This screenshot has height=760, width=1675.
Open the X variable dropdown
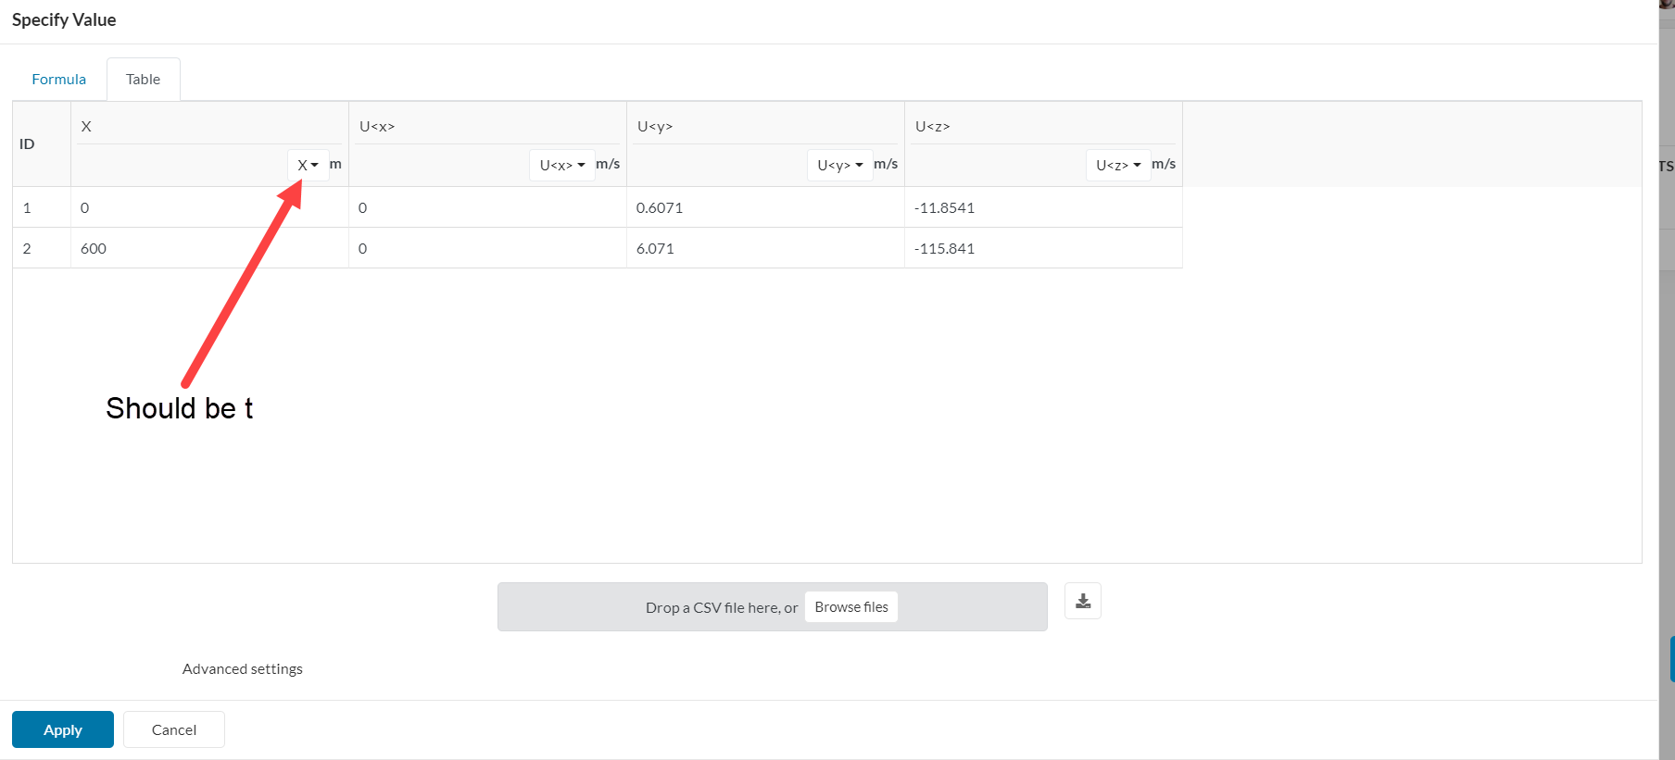[x=308, y=165]
